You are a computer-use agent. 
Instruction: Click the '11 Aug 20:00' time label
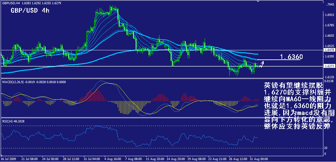[154, 159]
